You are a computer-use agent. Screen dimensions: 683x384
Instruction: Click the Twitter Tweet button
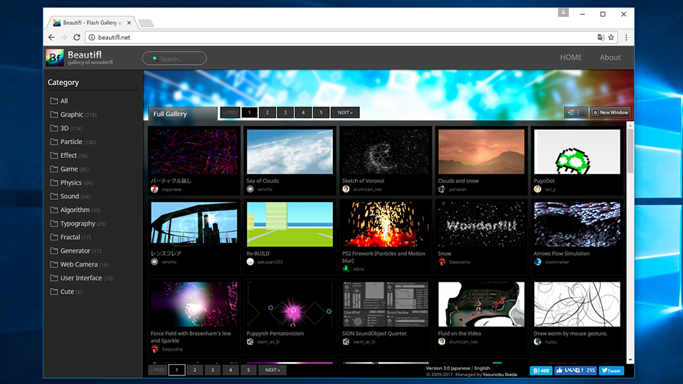pos(611,370)
